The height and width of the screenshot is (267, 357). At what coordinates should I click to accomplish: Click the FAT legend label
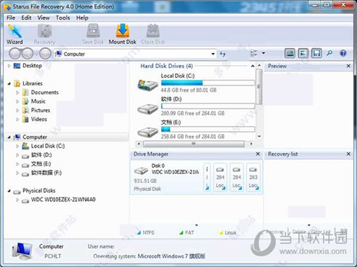point(189,233)
